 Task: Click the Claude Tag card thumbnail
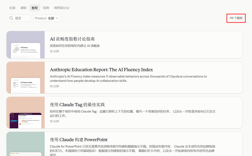(26, 113)
